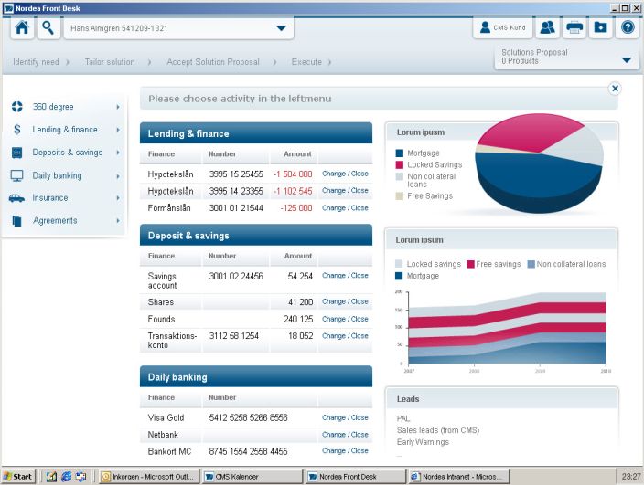Click Change / Close for Bankort MC
Image resolution: width=644 pixels, height=485 pixels.
point(345,451)
